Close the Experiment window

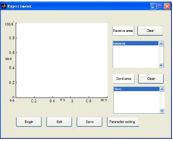(x=167, y=6)
